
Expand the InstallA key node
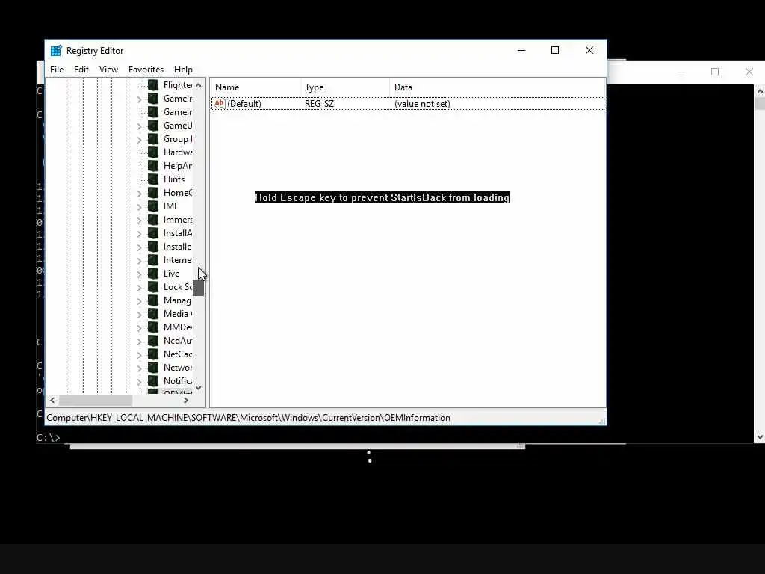point(139,234)
